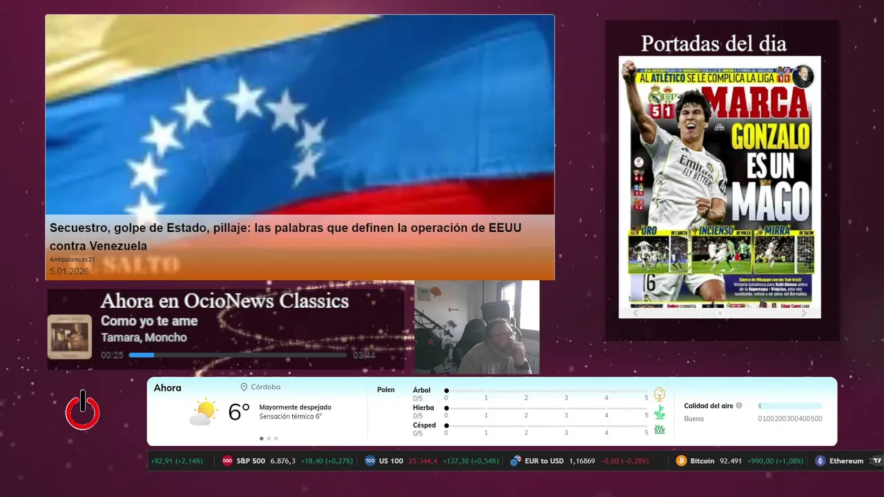Click the info icon beside Calidad del aire
Viewport: 884px width, 497px height.
[739, 406]
